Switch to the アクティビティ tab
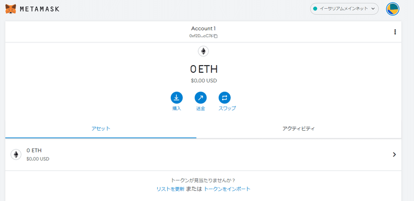414x201 pixels. pyautogui.click(x=299, y=129)
